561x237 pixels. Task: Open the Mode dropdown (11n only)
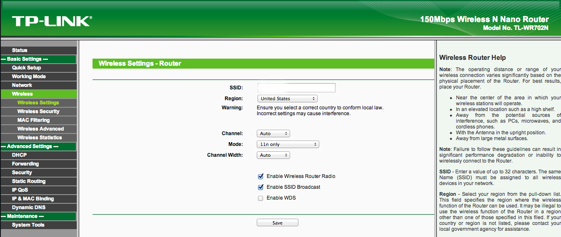288,144
